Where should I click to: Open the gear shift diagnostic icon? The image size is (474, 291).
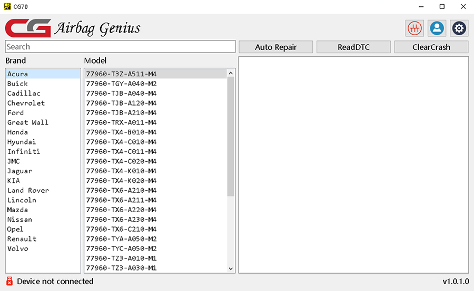(414, 28)
